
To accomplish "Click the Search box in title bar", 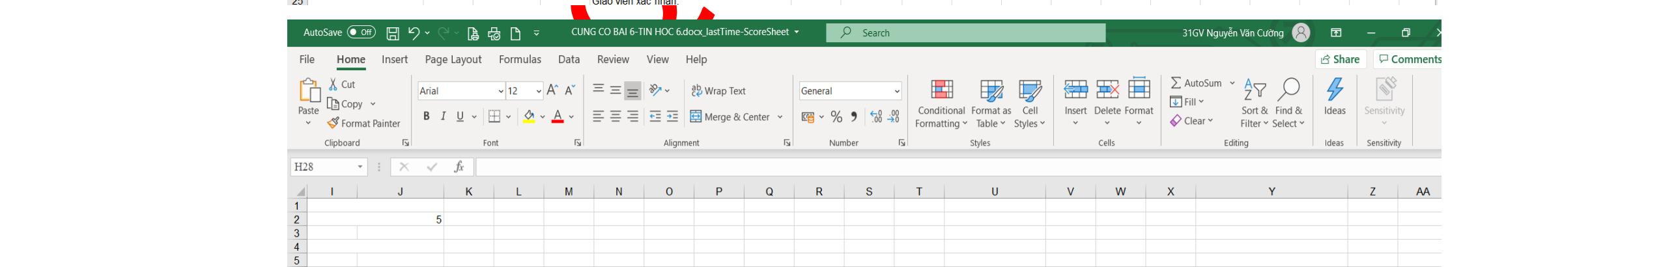I will coord(965,32).
